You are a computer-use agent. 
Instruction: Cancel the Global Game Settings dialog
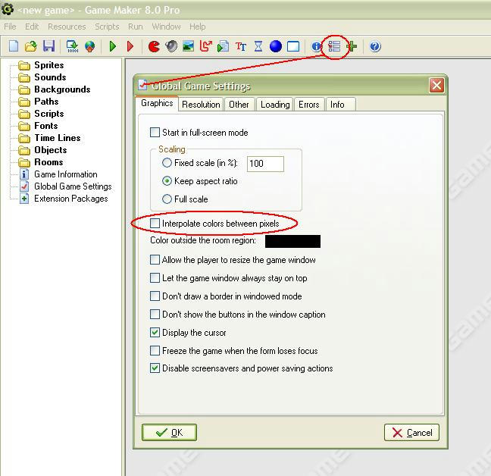pos(411,433)
